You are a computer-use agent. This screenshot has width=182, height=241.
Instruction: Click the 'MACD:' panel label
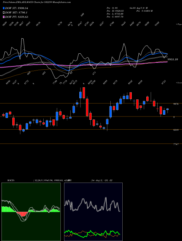point(11,180)
